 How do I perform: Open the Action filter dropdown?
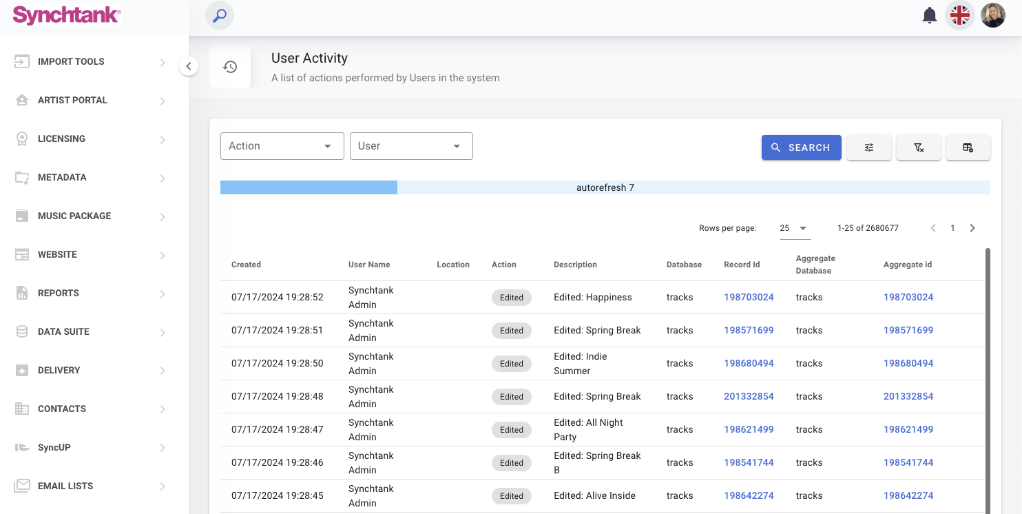[x=282, y=146]
